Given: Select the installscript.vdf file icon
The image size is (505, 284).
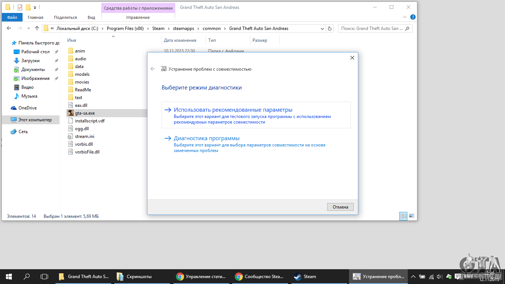Looking at the screenshot, I should click(x=71, y=121).
